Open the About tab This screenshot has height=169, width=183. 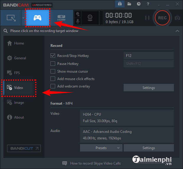tap(24, 117)
